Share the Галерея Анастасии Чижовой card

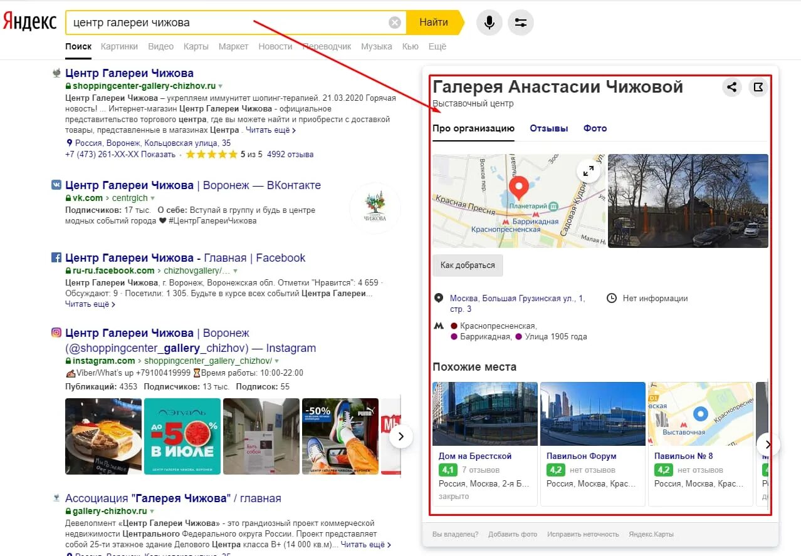731,87
